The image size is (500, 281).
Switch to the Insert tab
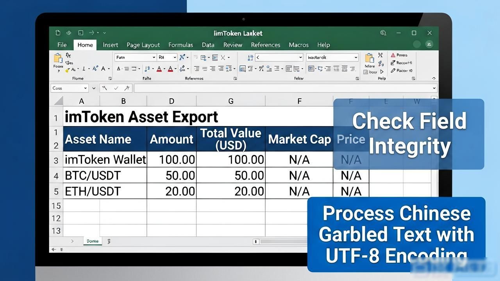pos(110,45)
